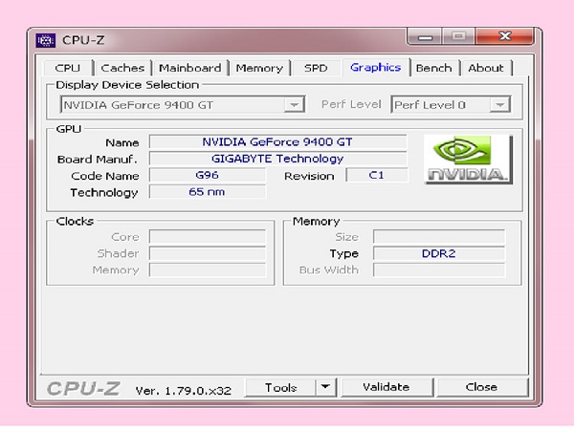Open the About tab
Viewport: 574px width, 430px height.
click(x=485, y=68)
